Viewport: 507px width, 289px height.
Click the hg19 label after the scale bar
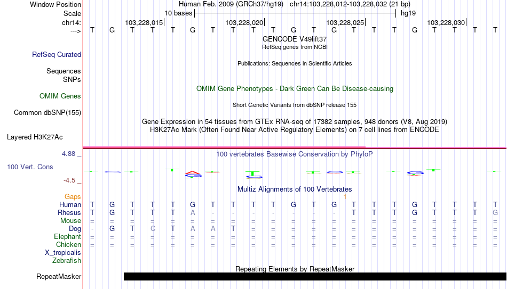point(408,13)
